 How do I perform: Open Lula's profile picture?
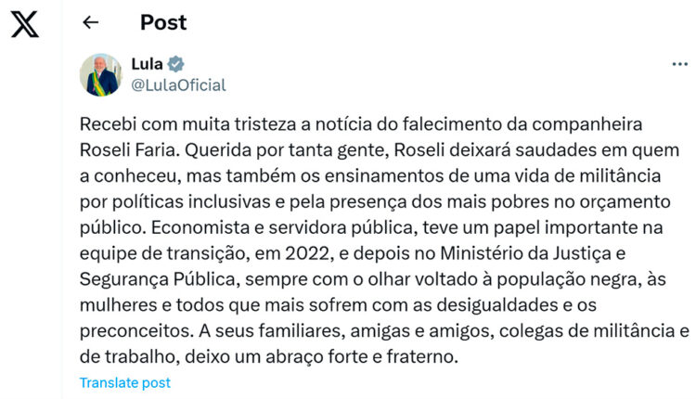[100, 74]
